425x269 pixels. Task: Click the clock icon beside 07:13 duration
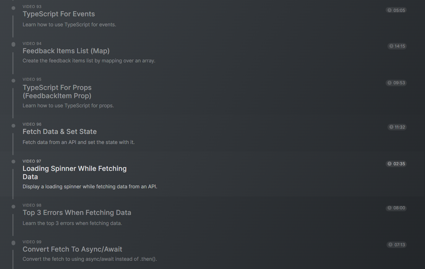point(390,245)
